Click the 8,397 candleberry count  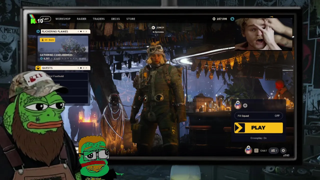coord(46,59)
